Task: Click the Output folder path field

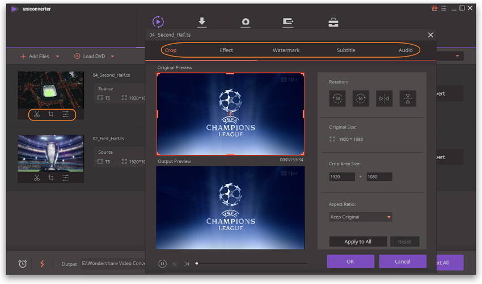Action: click(x=113, y=264)
